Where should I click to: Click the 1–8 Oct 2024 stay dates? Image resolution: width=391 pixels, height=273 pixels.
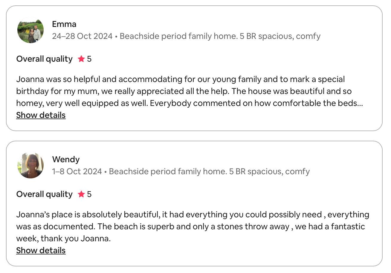point(77,172)
